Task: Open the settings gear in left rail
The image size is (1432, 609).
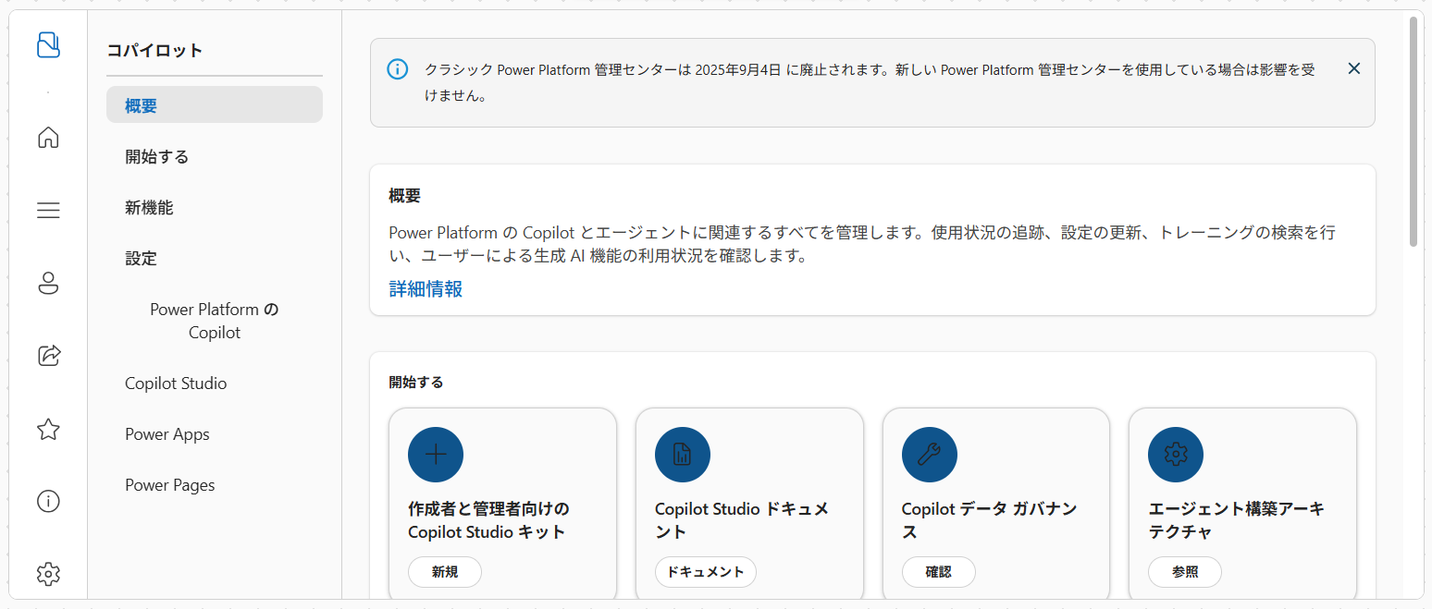Action: (x=48, y=574)
